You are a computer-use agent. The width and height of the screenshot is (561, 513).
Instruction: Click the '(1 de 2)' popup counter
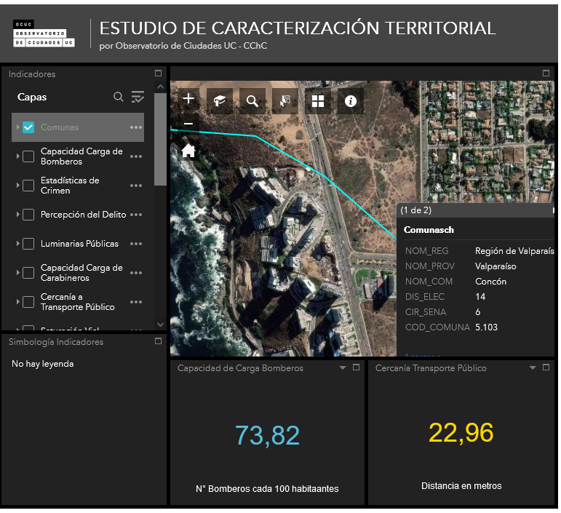415,210
